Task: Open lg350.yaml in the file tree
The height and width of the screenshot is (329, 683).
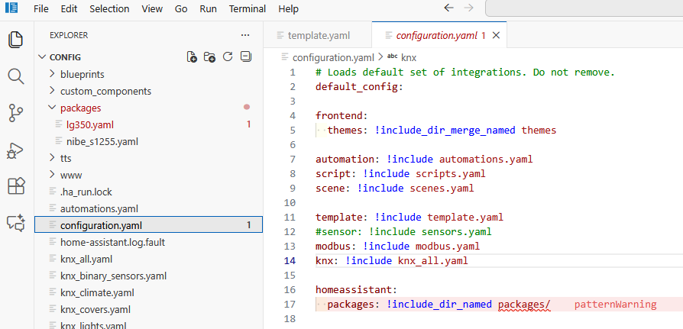Action: (89, 124)
